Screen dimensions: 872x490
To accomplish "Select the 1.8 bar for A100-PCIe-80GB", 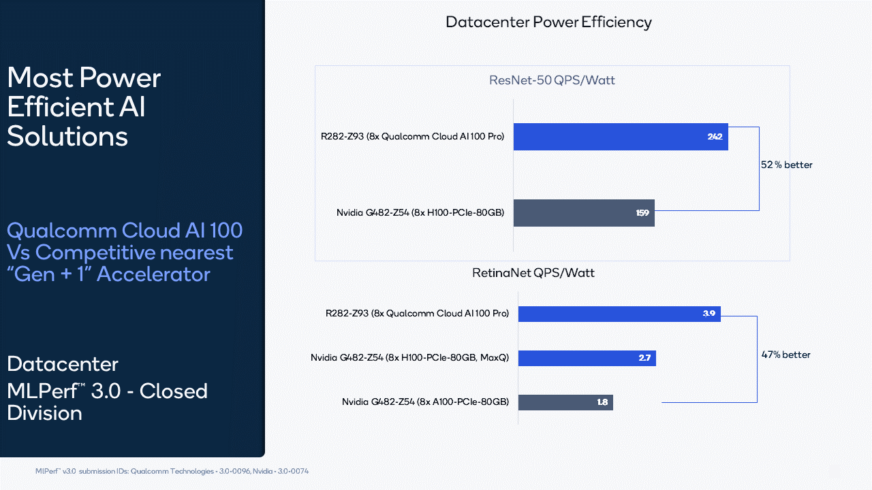I will tap(565, 402).
